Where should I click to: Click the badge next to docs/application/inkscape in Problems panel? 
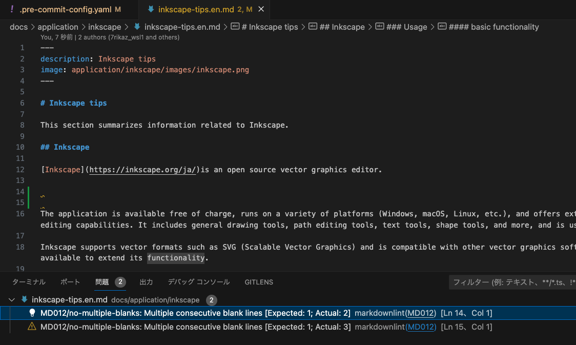click(x=212, y=300)
